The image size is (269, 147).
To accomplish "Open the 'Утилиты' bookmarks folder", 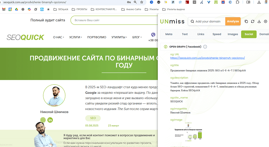I will (152, 9).
